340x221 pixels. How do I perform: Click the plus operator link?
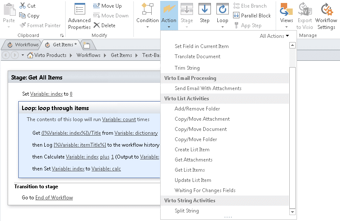(x=105, y=157)
